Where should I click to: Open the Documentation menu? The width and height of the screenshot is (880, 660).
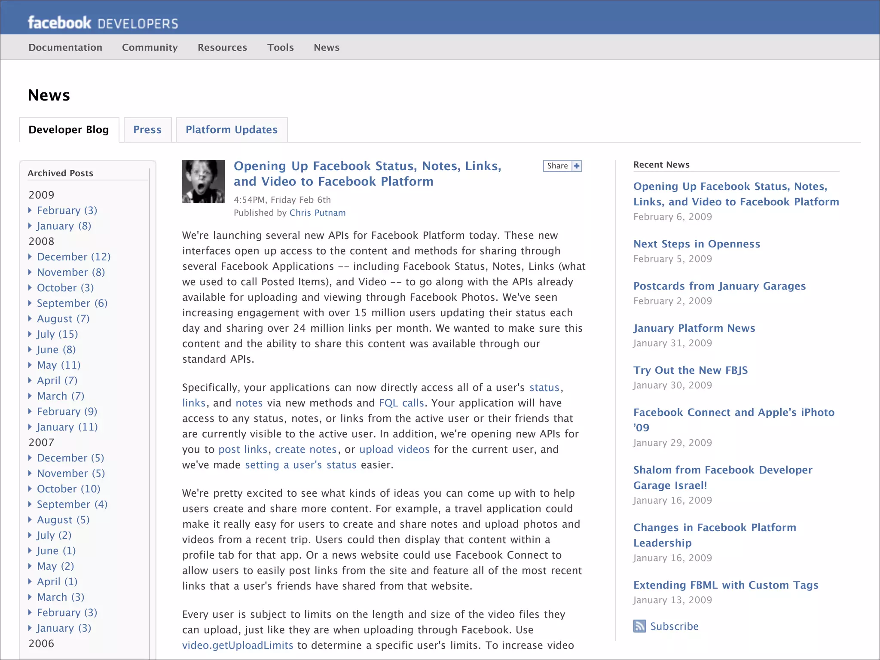pyautogui.click(x=65, y=47)
